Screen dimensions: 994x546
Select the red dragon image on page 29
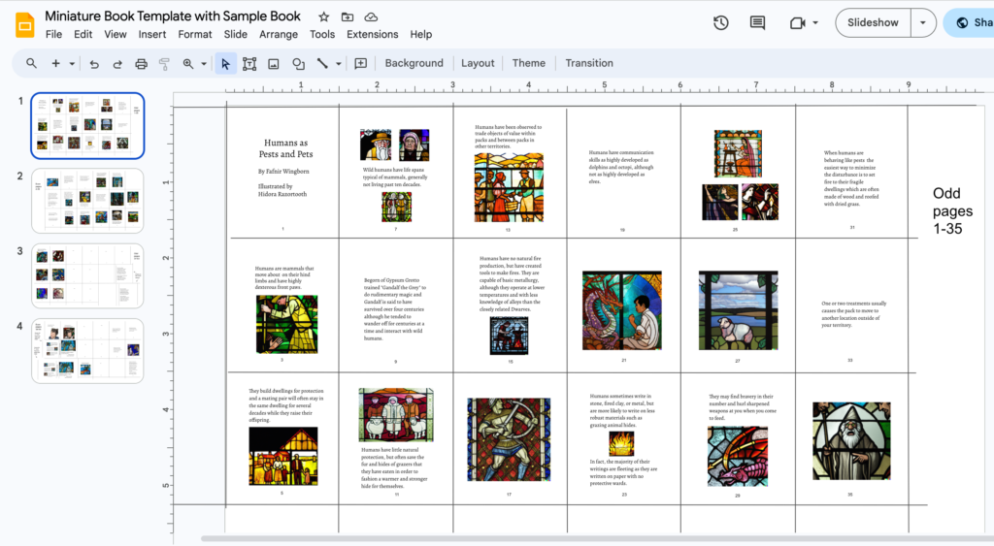pos(738,456)
